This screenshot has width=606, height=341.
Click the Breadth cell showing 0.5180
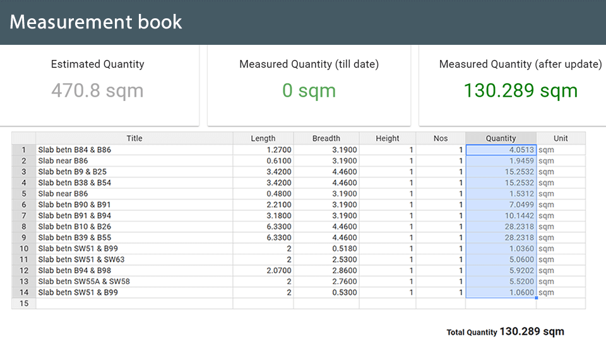(x=326, y=249)
